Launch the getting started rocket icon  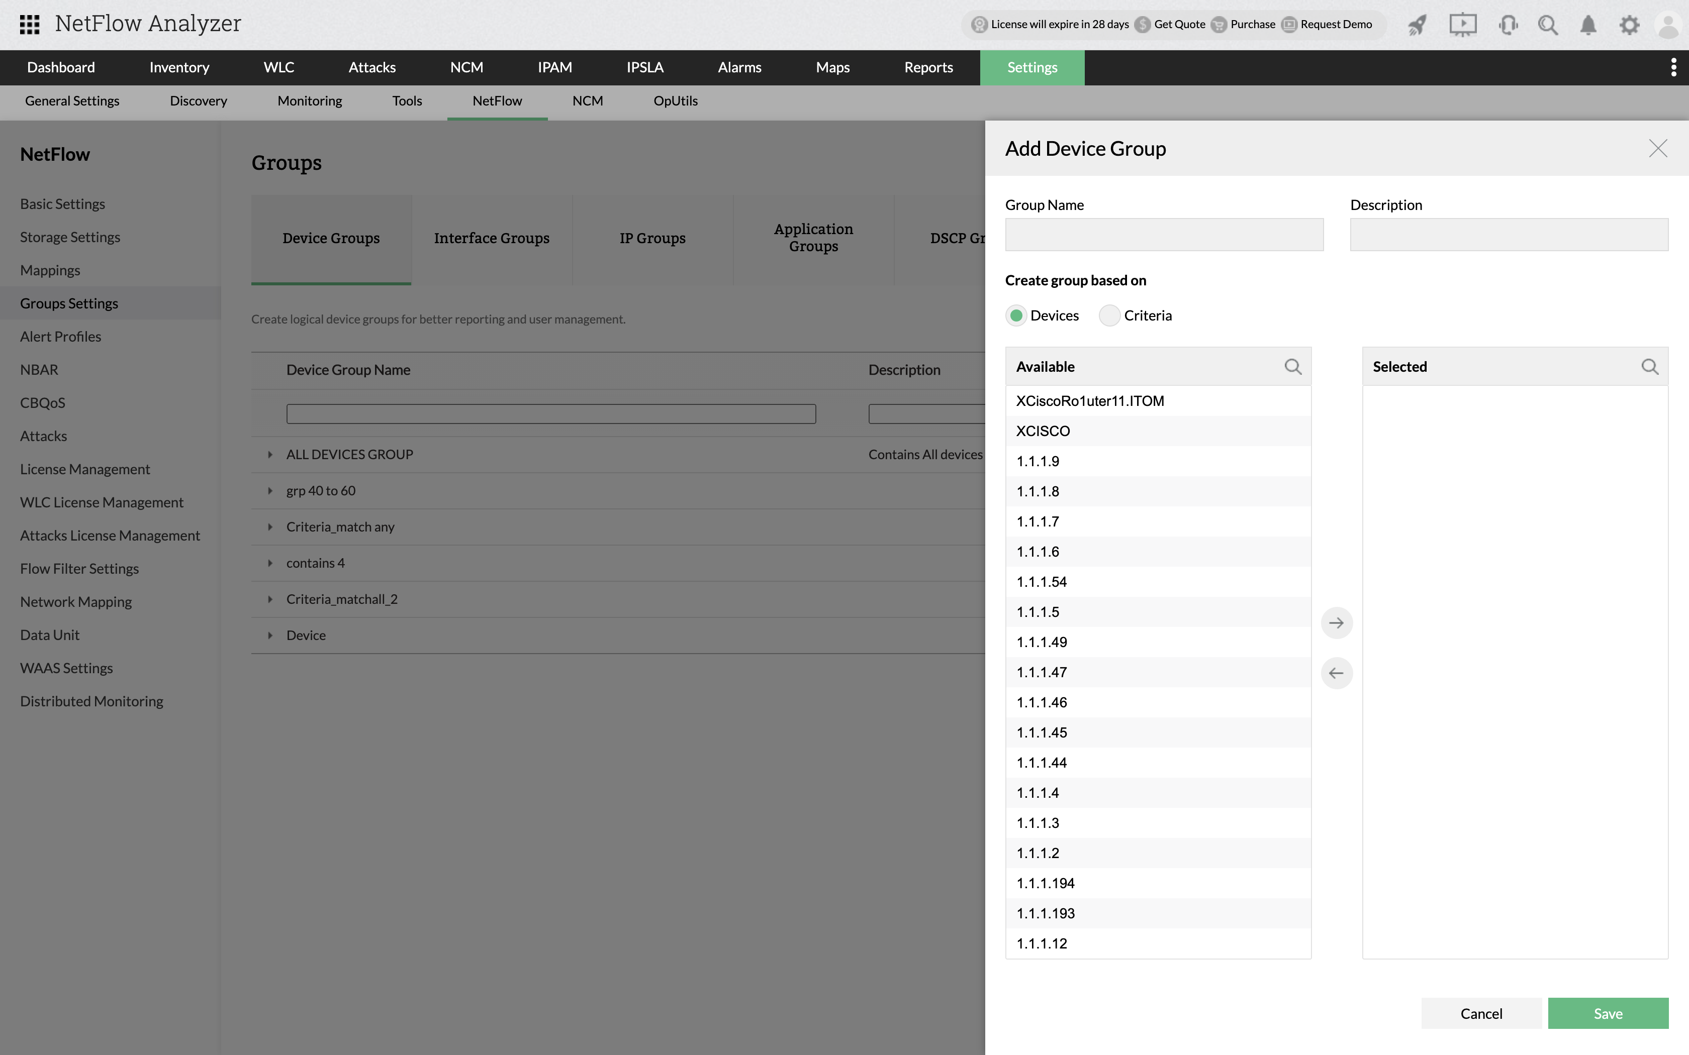tap(1417, 25)
